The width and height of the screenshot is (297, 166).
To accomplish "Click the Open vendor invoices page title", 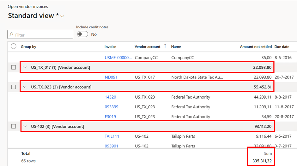I will point(28,6).
